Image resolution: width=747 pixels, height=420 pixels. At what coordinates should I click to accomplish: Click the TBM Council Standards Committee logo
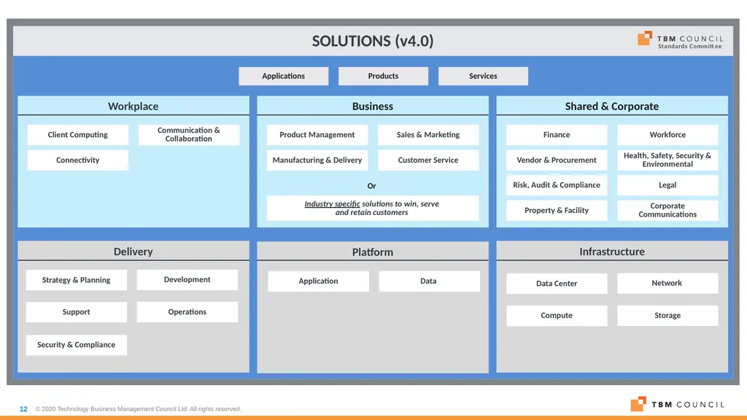681,40
